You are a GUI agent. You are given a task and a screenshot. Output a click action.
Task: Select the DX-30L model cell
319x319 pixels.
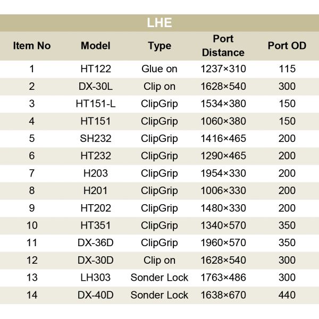pos(96,87)
